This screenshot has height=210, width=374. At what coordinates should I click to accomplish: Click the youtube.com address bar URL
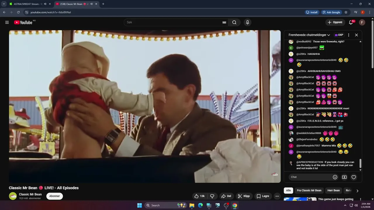[51, 12]
